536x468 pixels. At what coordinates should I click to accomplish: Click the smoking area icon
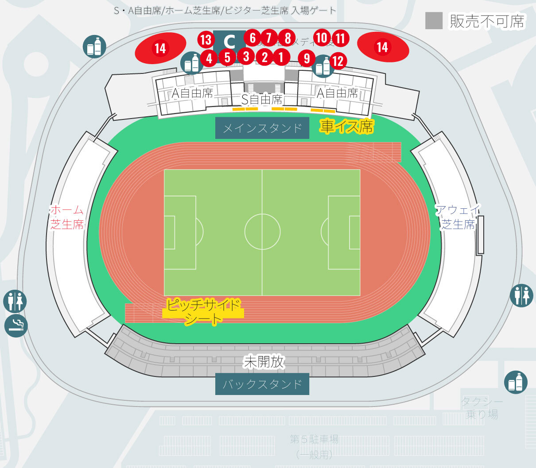click(16, 326)
